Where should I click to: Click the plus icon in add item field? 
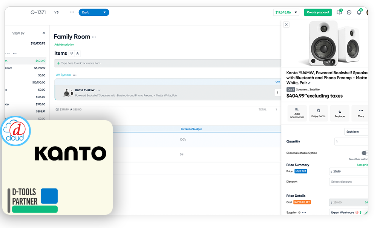coord(58,63)
